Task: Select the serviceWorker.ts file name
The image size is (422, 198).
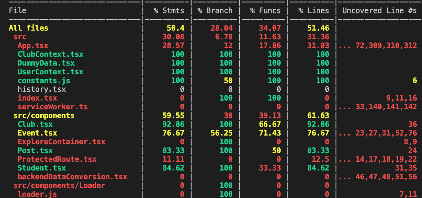Action: coord(53,107)
